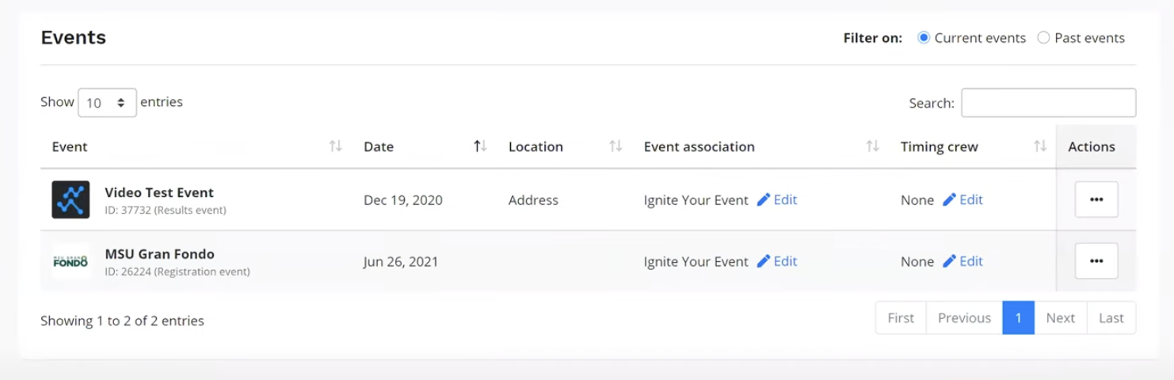Open the Show entries count dropdown
The width and height of the screenshot is (1174, 380).
[x=107, y=103]
